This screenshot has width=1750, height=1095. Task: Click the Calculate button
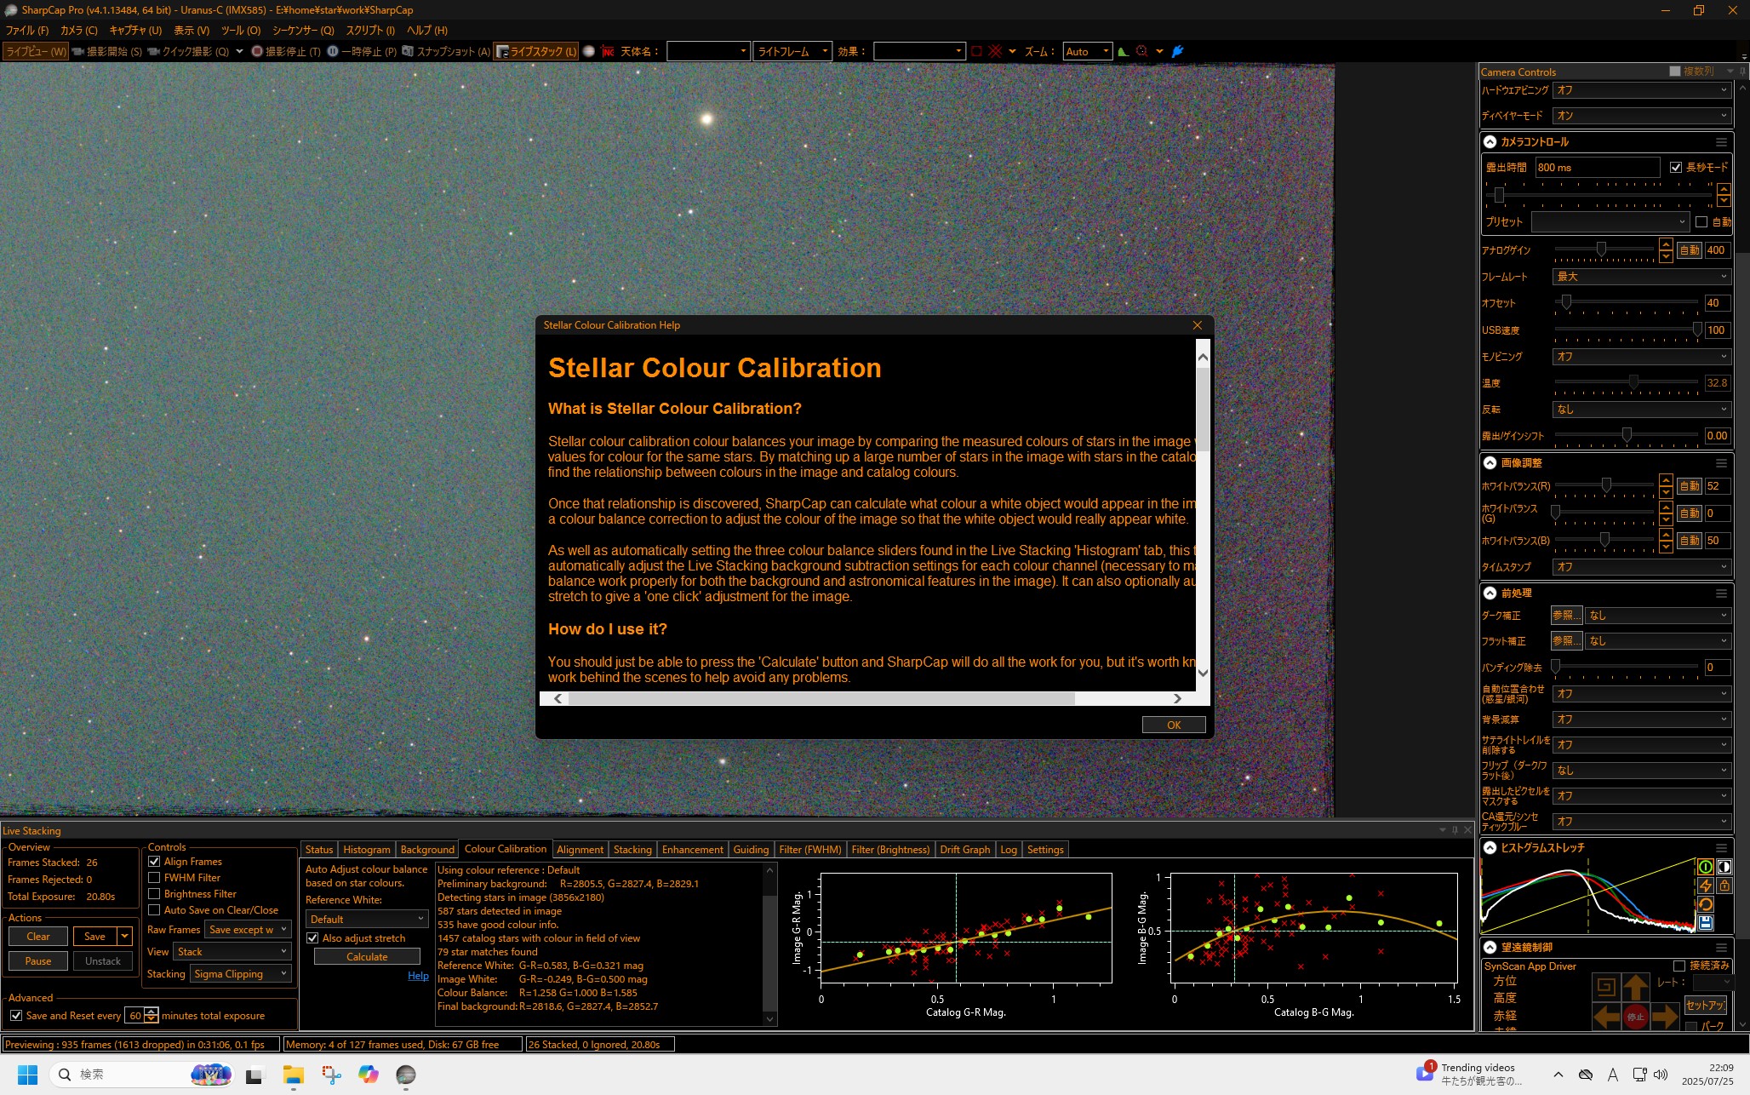click(x=367, y=957)
